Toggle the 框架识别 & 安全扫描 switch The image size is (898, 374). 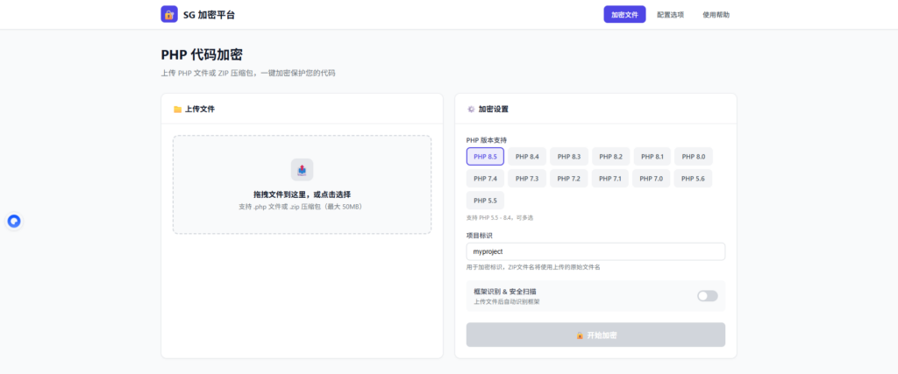pos(708,296)
